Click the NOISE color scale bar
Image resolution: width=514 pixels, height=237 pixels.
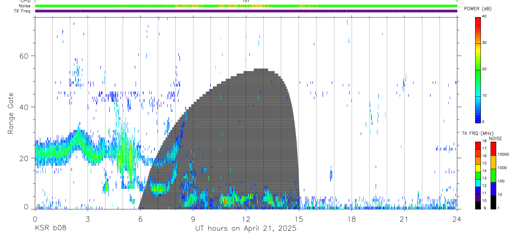493,175
